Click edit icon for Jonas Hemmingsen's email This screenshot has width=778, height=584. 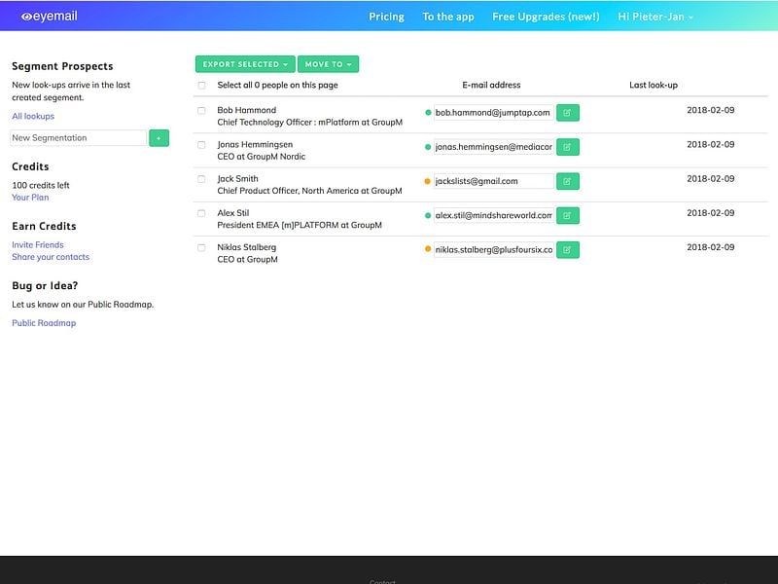coord(568,147)
